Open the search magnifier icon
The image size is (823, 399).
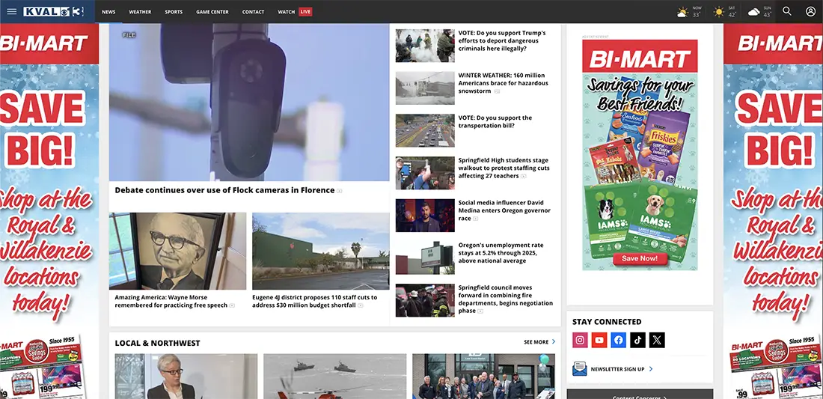[x=787, y=11]
